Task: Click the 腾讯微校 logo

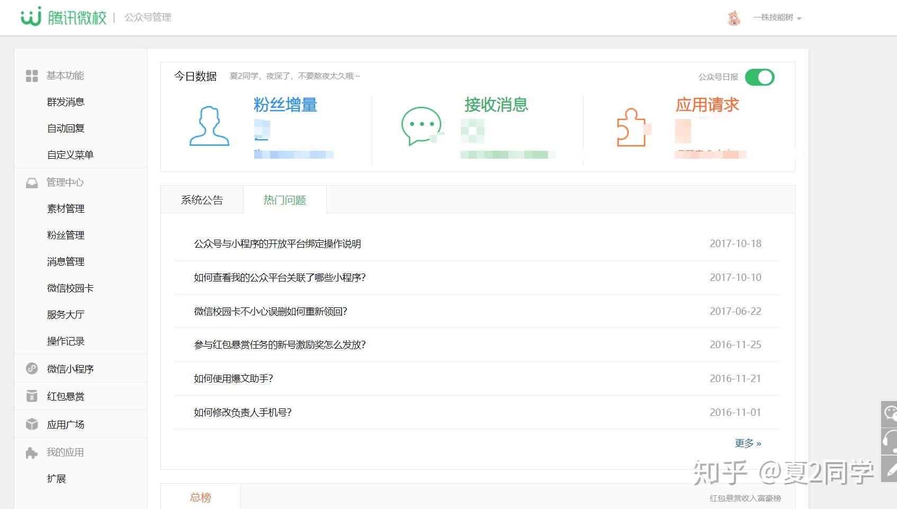Action: pyautogui.click(x=64, y=17)
